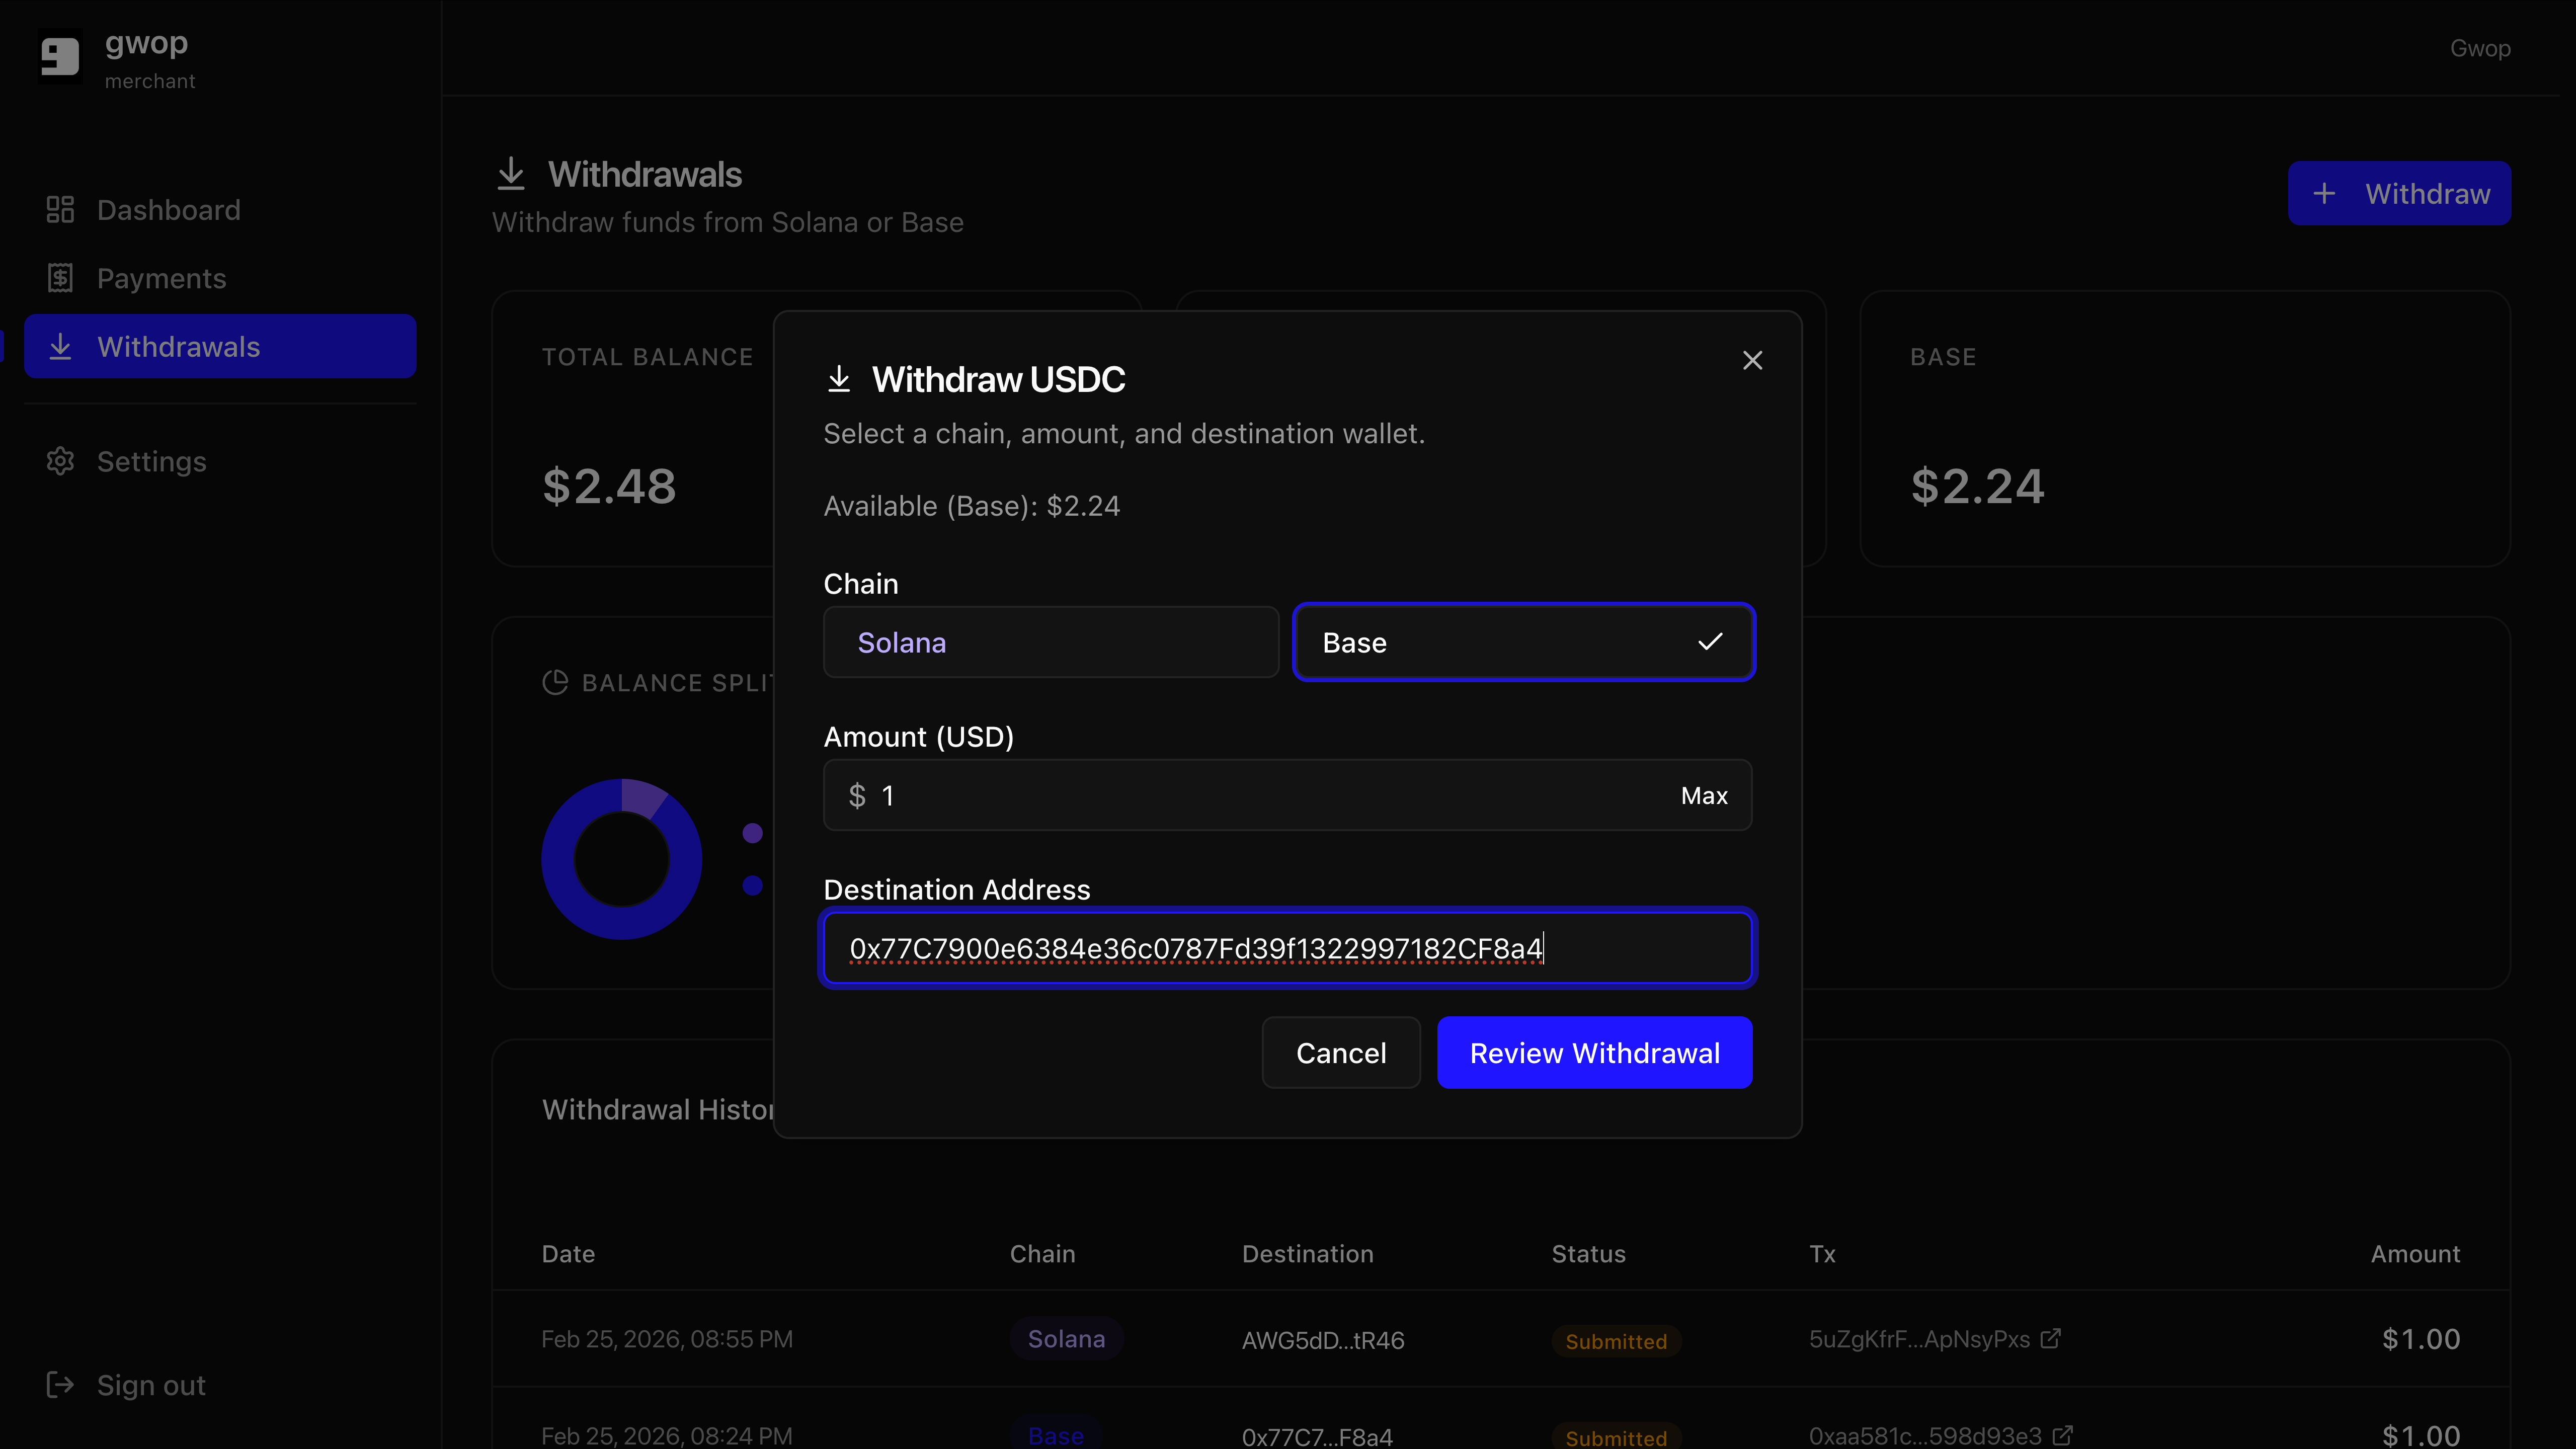Viewport: 2576px width, 1449px height.
Task: Click the gwop logo icon
Action: pyautogui.click(x=59, y=57)
